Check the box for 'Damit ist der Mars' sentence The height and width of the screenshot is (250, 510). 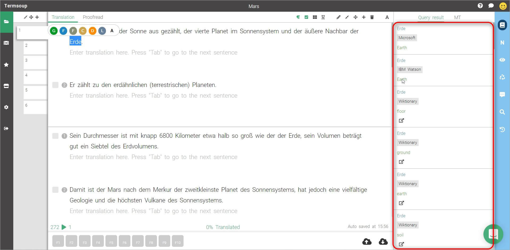55,190
